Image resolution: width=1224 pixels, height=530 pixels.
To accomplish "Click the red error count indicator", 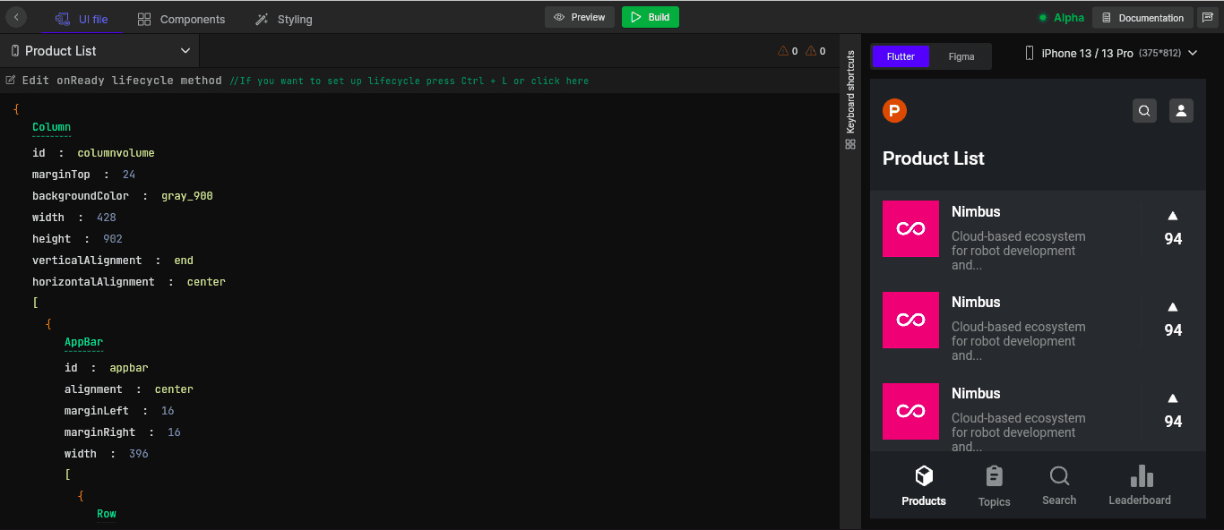I will [x=788, y=51].
